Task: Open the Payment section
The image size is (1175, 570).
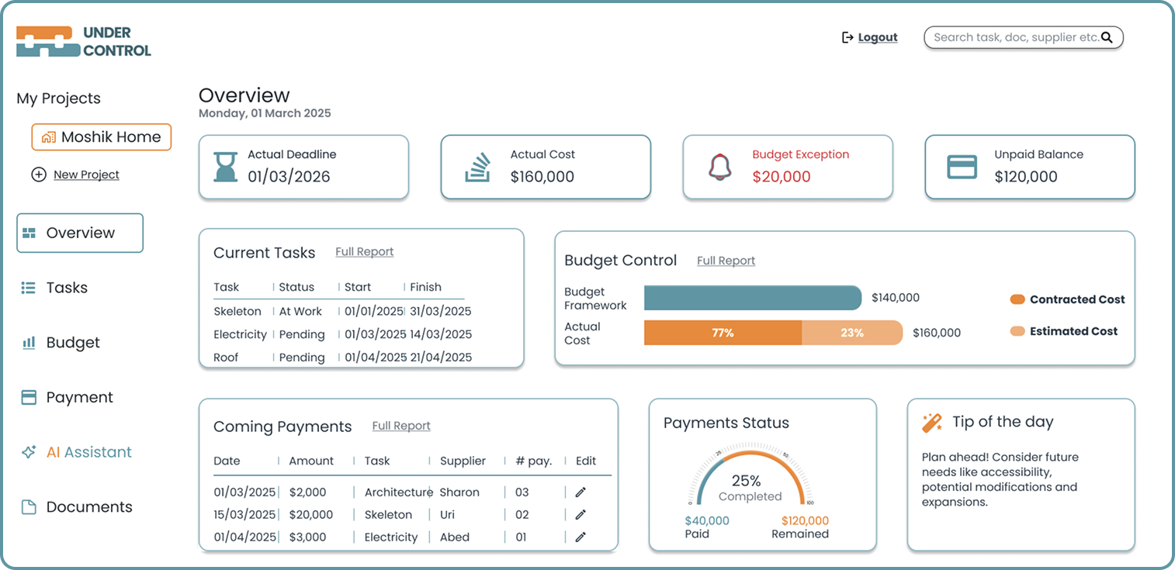Action: 79,397
